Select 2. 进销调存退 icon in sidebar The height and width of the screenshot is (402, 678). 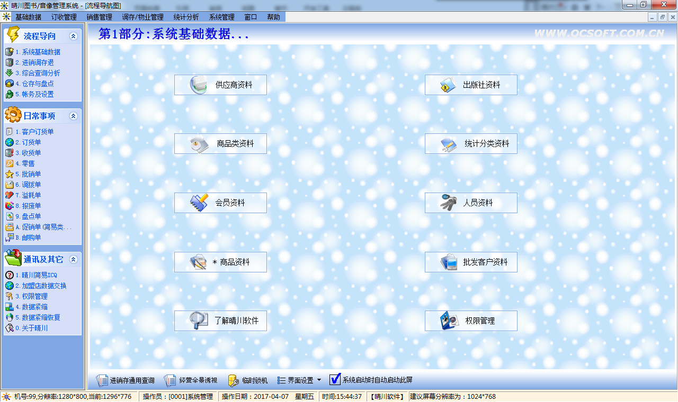pos(9,62)
